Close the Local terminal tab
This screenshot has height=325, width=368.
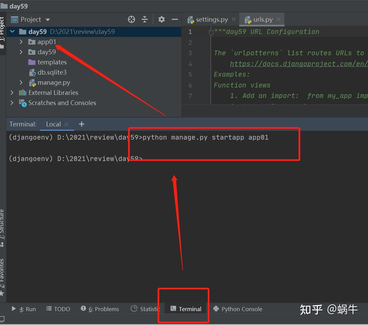point(66,124)
